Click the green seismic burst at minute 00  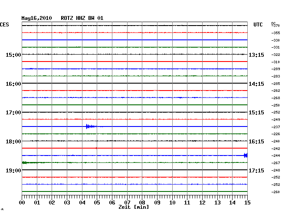(25, 162)
